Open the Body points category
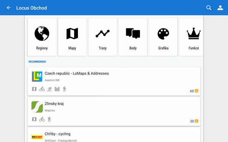Image resolution: width=228 pixels, height=142 pixels. (x=133, y=37)
